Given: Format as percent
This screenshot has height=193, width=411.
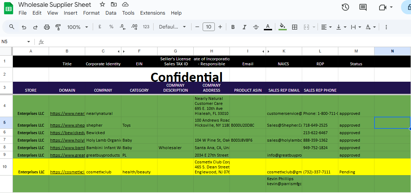Looking at the screenshot, I should pyautogui.click(x=111, y=27).
